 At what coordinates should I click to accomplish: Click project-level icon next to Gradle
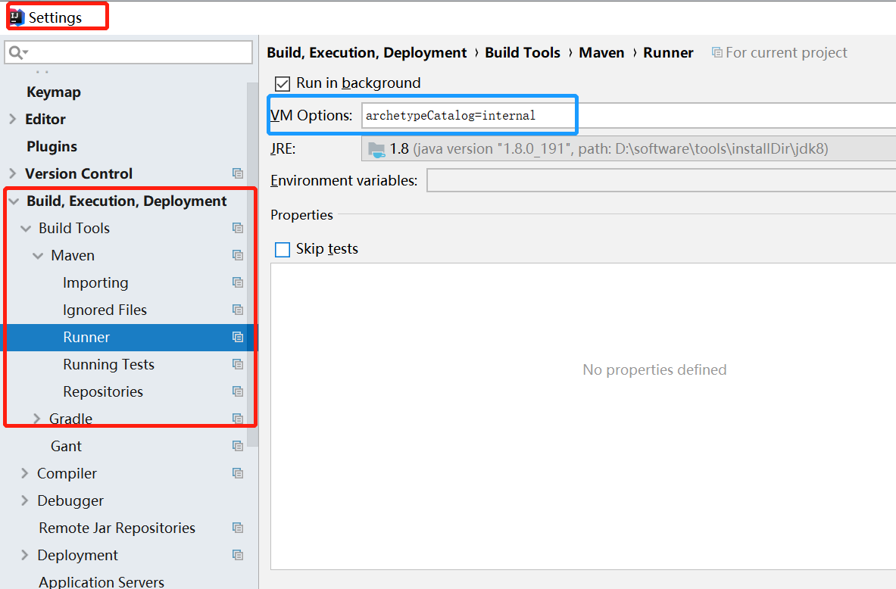coord(238,419)
